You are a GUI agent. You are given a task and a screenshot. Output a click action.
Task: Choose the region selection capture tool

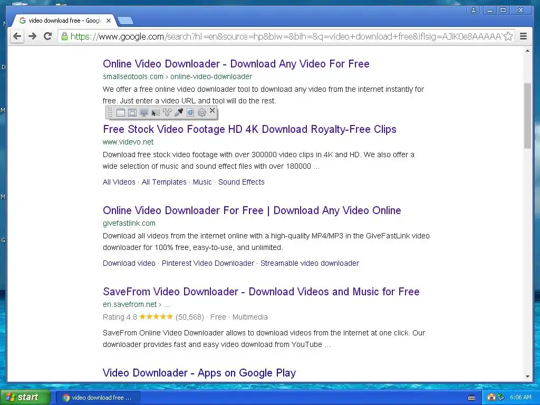156,113
